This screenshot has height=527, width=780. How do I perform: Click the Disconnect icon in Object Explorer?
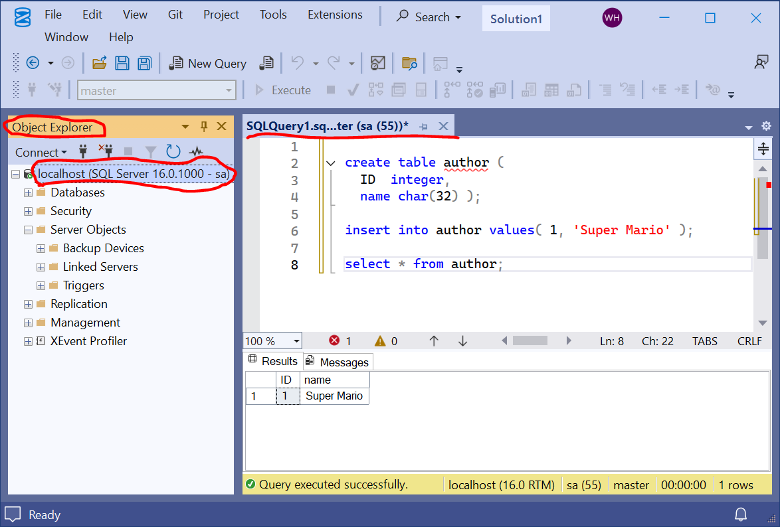[x=106, y=151]
